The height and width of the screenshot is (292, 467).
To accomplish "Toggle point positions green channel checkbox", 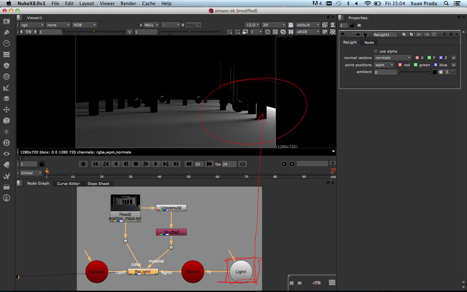I will tap(415, 65).
